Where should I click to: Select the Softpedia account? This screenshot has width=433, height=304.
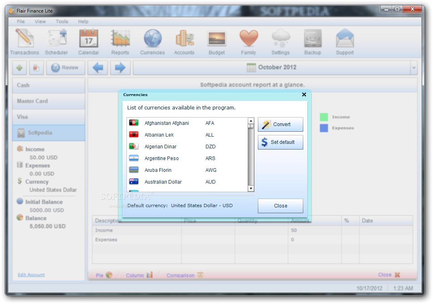(x=49, y=133)
